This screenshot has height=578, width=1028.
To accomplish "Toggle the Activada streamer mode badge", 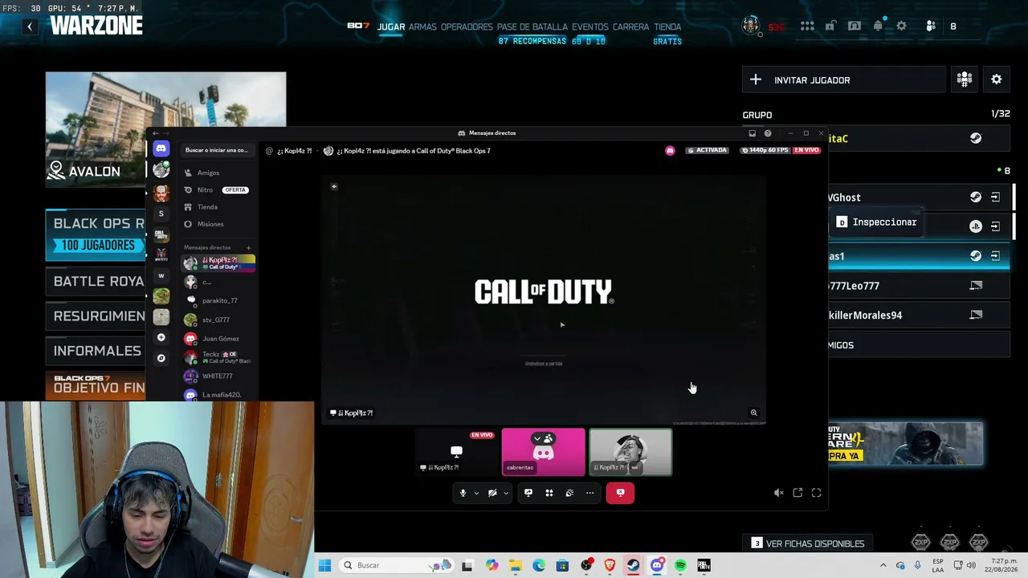I will click(x=707, y=150).
